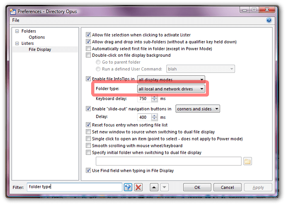Image resolution: width=286 pixels, height=205 pixels.
Task: Select the Folders tree item
Action: pos(29,31)
